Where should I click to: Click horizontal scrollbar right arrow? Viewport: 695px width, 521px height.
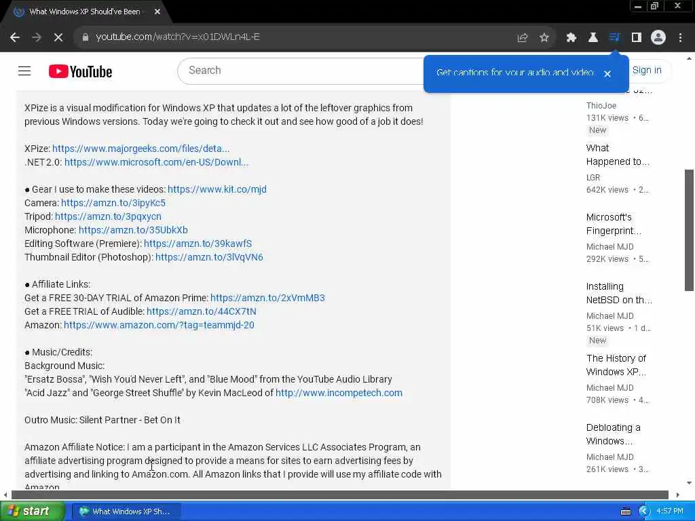point(677,495)
